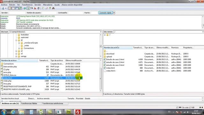Open the Site Manager dropdown arrow

point(6,8)
